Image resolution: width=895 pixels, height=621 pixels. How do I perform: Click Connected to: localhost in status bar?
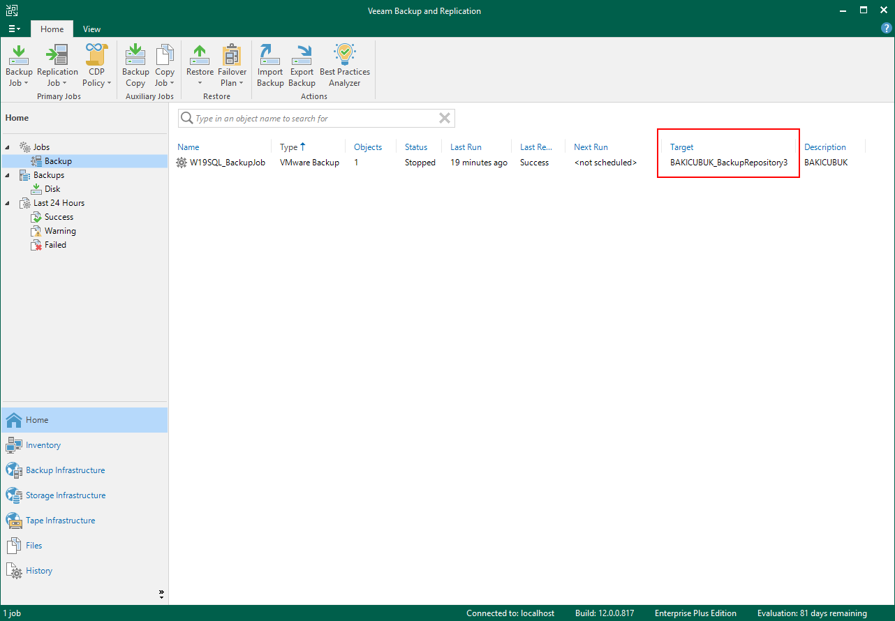click(x=510, y=613)
